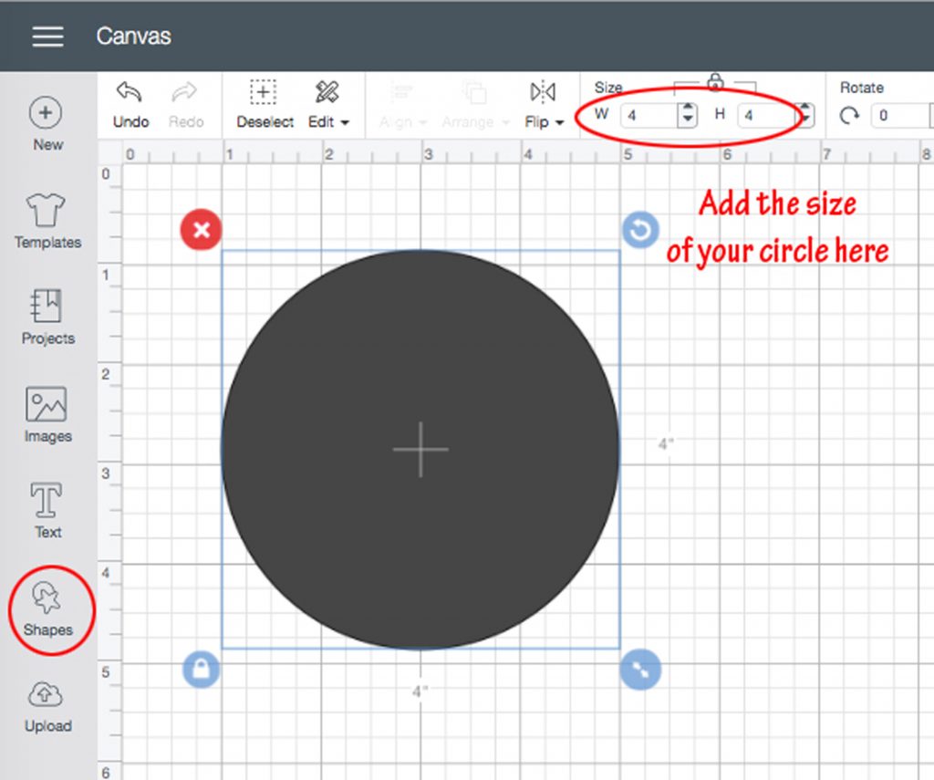
Task: Click the Rotate input field
Action: 899,116
